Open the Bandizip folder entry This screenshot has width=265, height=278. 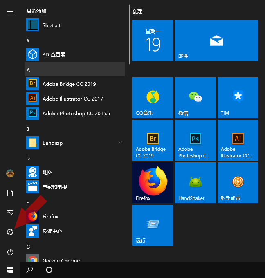(75, 143)
